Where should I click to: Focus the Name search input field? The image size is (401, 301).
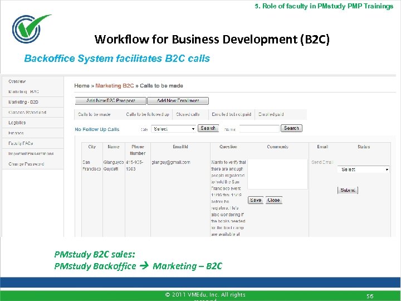tap(260, 129)
